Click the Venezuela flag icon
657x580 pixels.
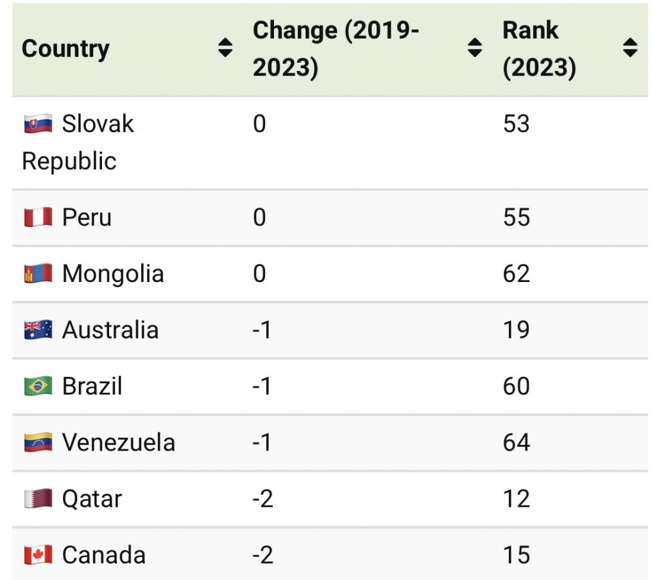coord(38,443)
